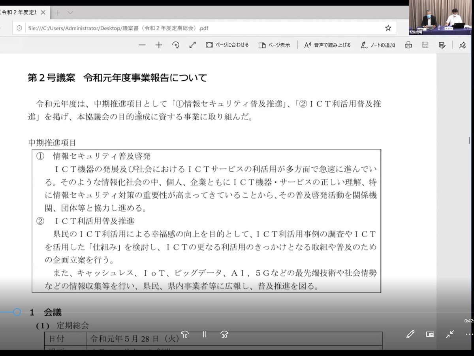The height and width of the screenshot is (356, 474).
Task: Focus the PDF file address bar
Action: click(x=203, y=28)
